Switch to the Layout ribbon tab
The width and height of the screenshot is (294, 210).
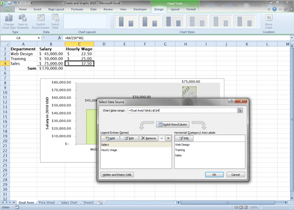175,9
